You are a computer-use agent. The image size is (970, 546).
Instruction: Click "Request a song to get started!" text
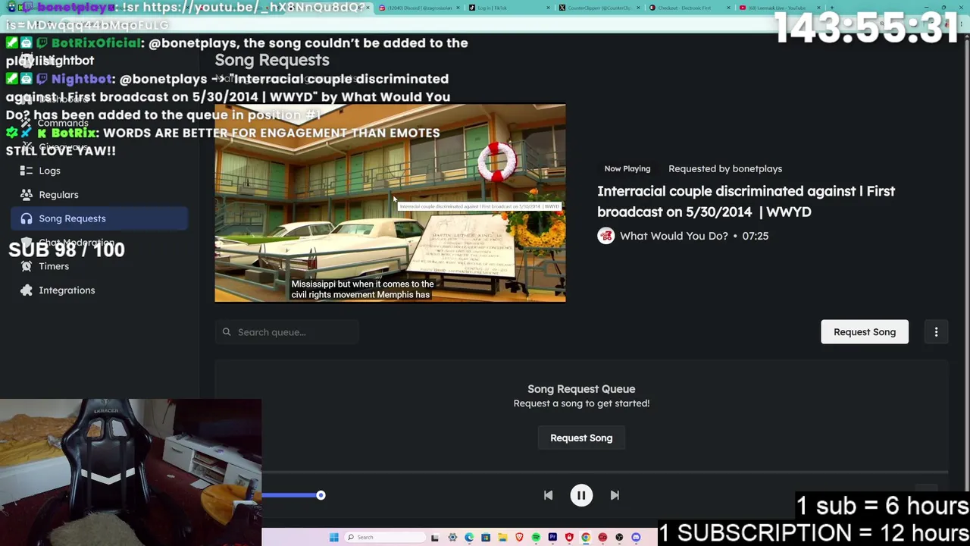(x=581, y=403)
